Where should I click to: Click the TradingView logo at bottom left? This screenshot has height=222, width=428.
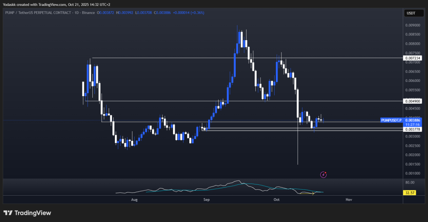pyautogui.click(x=27, y=213)
